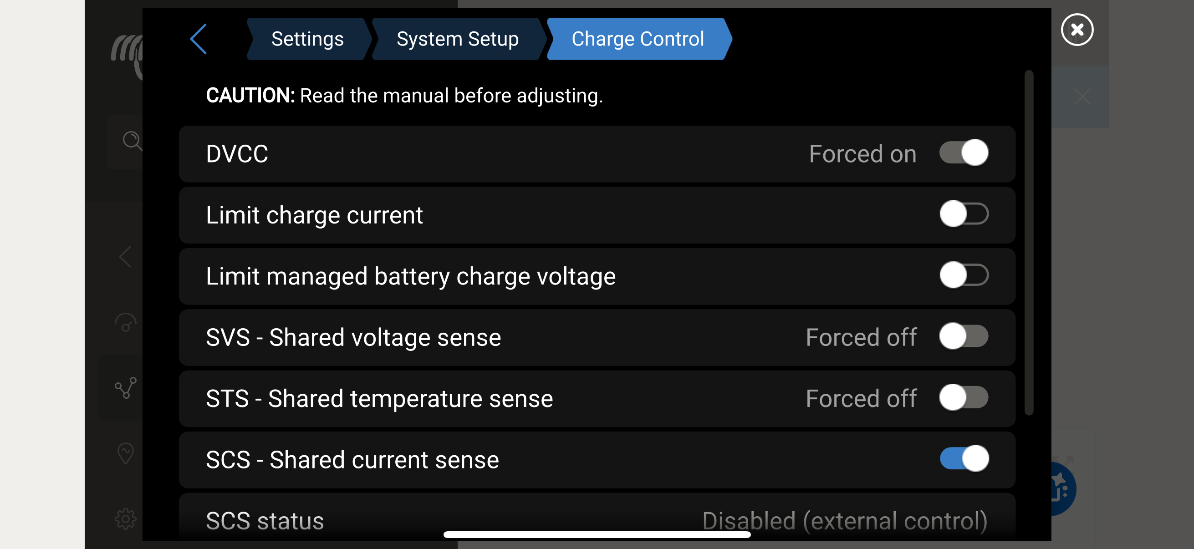Enable Limit managed battery charge voltage switch
This screenshot has height=549, width=1194.
point(964,275)
